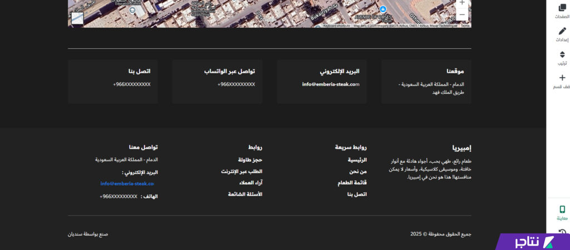Open اتصل بنا footer quick link
Viewport: 570px width, 250px height.
357,194
